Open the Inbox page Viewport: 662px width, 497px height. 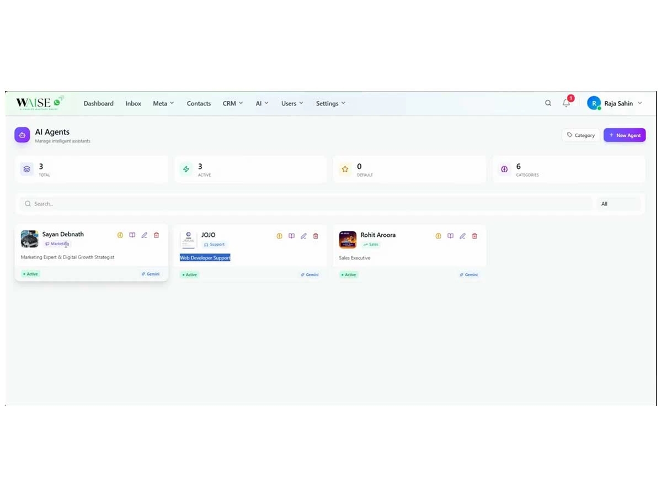(133, 103)
